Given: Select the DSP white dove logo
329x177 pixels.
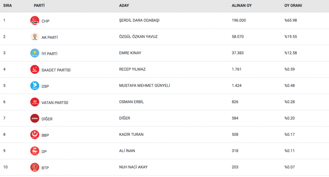Looking at the screenshot, I should pos(35,86).
